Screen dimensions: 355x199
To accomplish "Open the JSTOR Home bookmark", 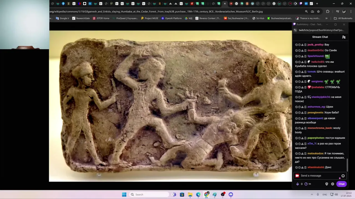I will tap(101, 19).
